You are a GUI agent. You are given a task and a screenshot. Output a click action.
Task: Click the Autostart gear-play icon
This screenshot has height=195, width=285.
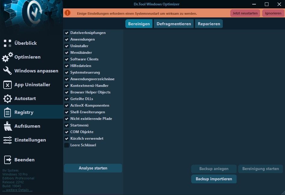click(x=8, y=99)
